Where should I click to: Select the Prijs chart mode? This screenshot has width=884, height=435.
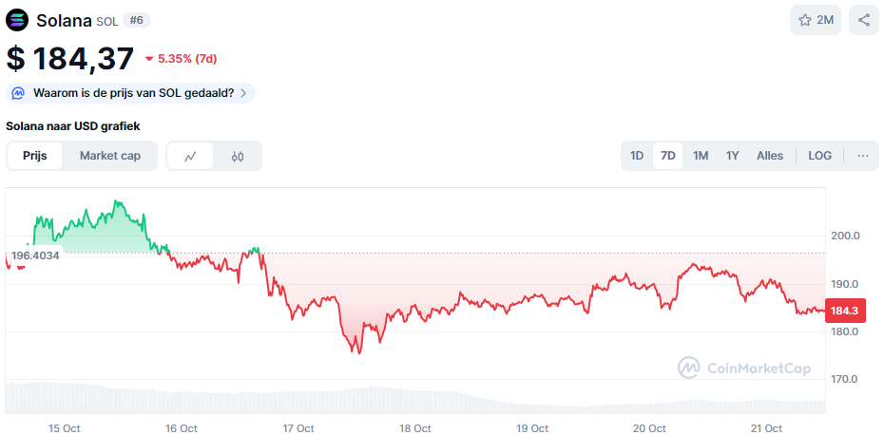(35, 156)
